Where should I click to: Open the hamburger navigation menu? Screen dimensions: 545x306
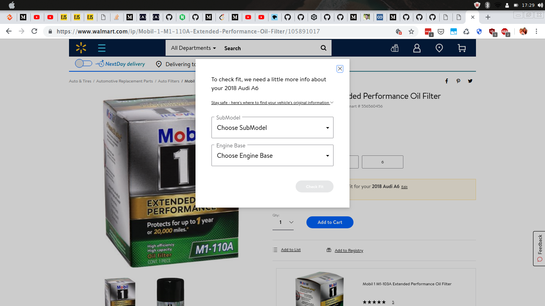[102, 48]
